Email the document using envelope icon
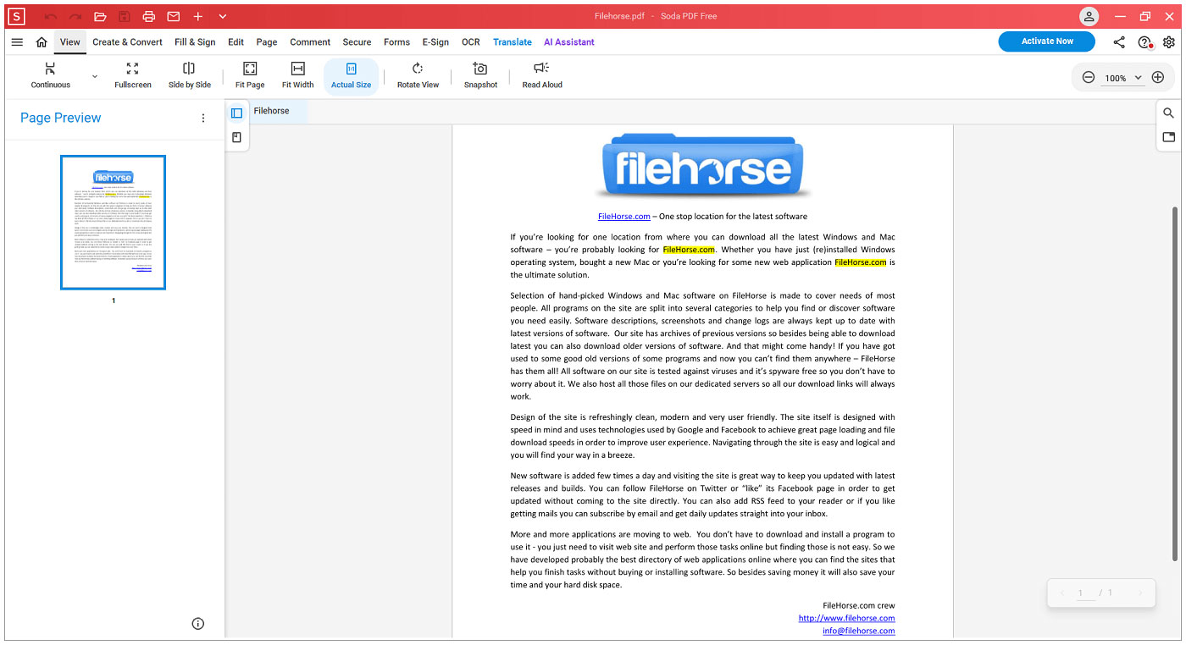Screen dimensions: 1186x645 pos(174,17)
